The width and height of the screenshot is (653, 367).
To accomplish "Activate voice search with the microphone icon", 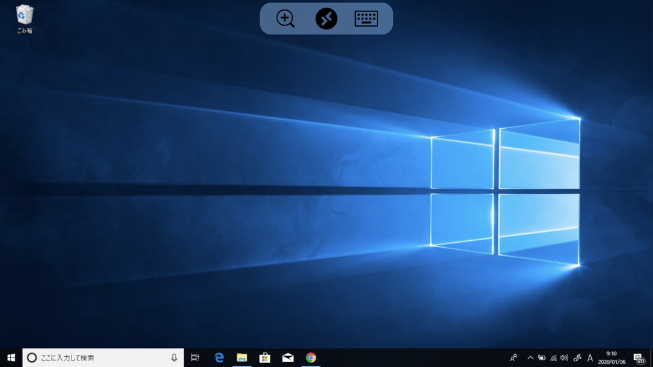I will [x=174, y=357].
